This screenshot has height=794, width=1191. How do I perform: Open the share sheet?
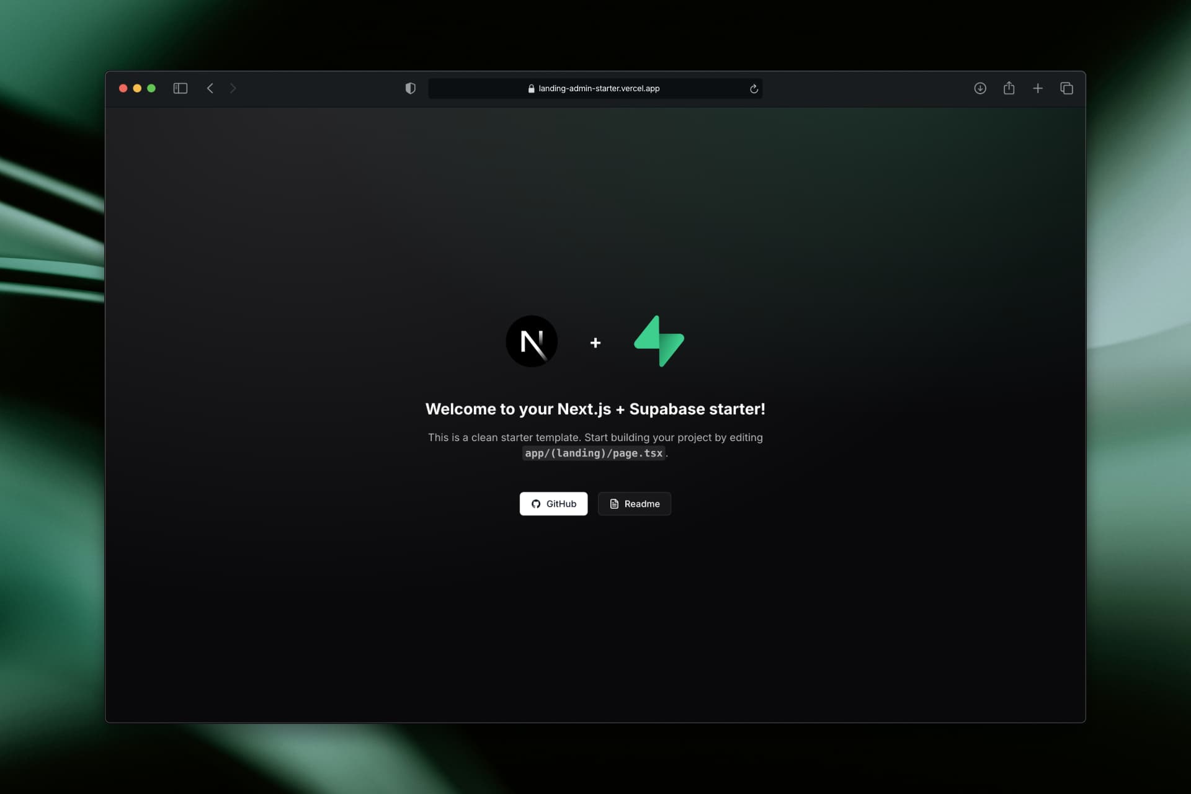[1009, 88]
